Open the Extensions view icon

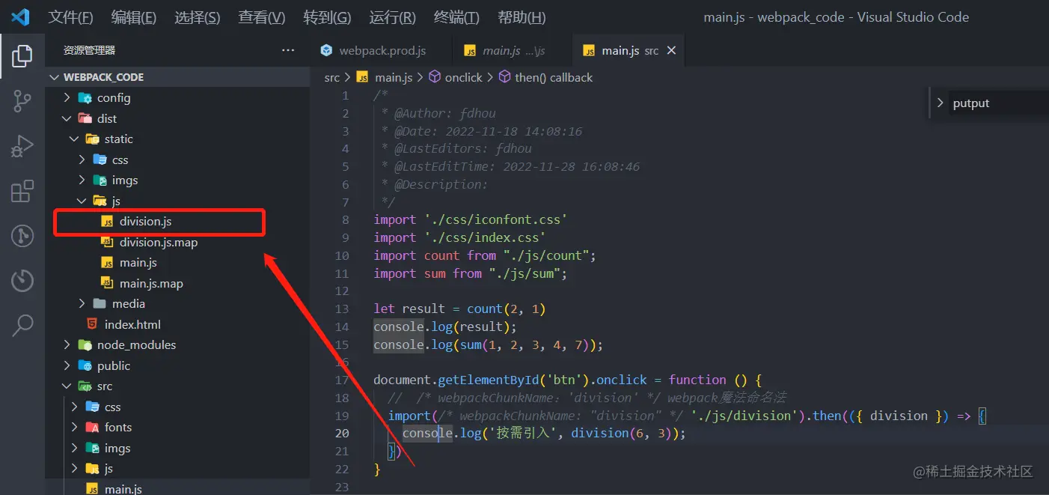[22, 192]
